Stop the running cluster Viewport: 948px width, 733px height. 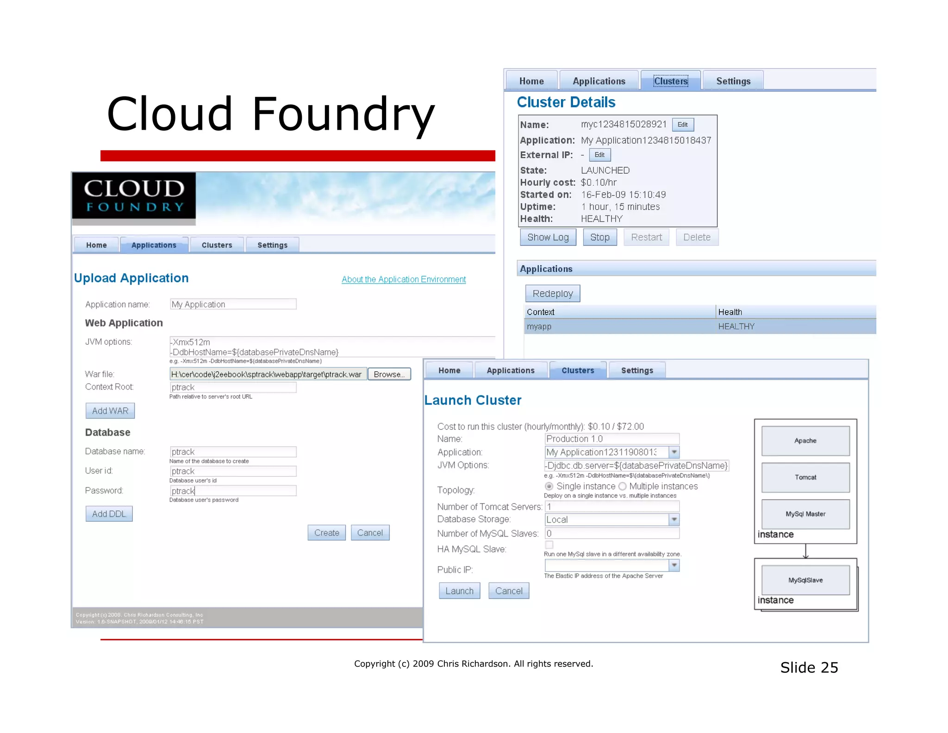[600, 237]
